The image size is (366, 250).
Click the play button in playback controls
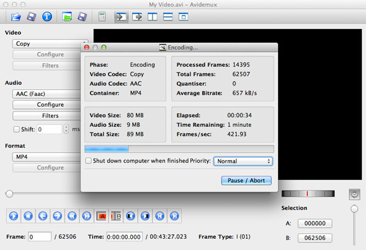pyautogui.click(x=13, y=216)
